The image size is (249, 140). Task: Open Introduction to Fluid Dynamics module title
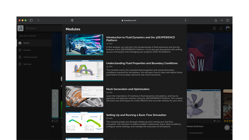click(x=140, y=39)
